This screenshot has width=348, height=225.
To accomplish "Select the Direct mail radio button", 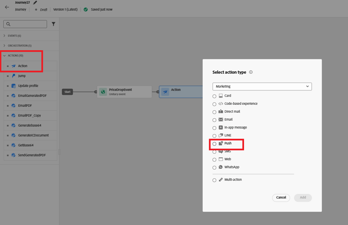I will click(x=214, y=112).
